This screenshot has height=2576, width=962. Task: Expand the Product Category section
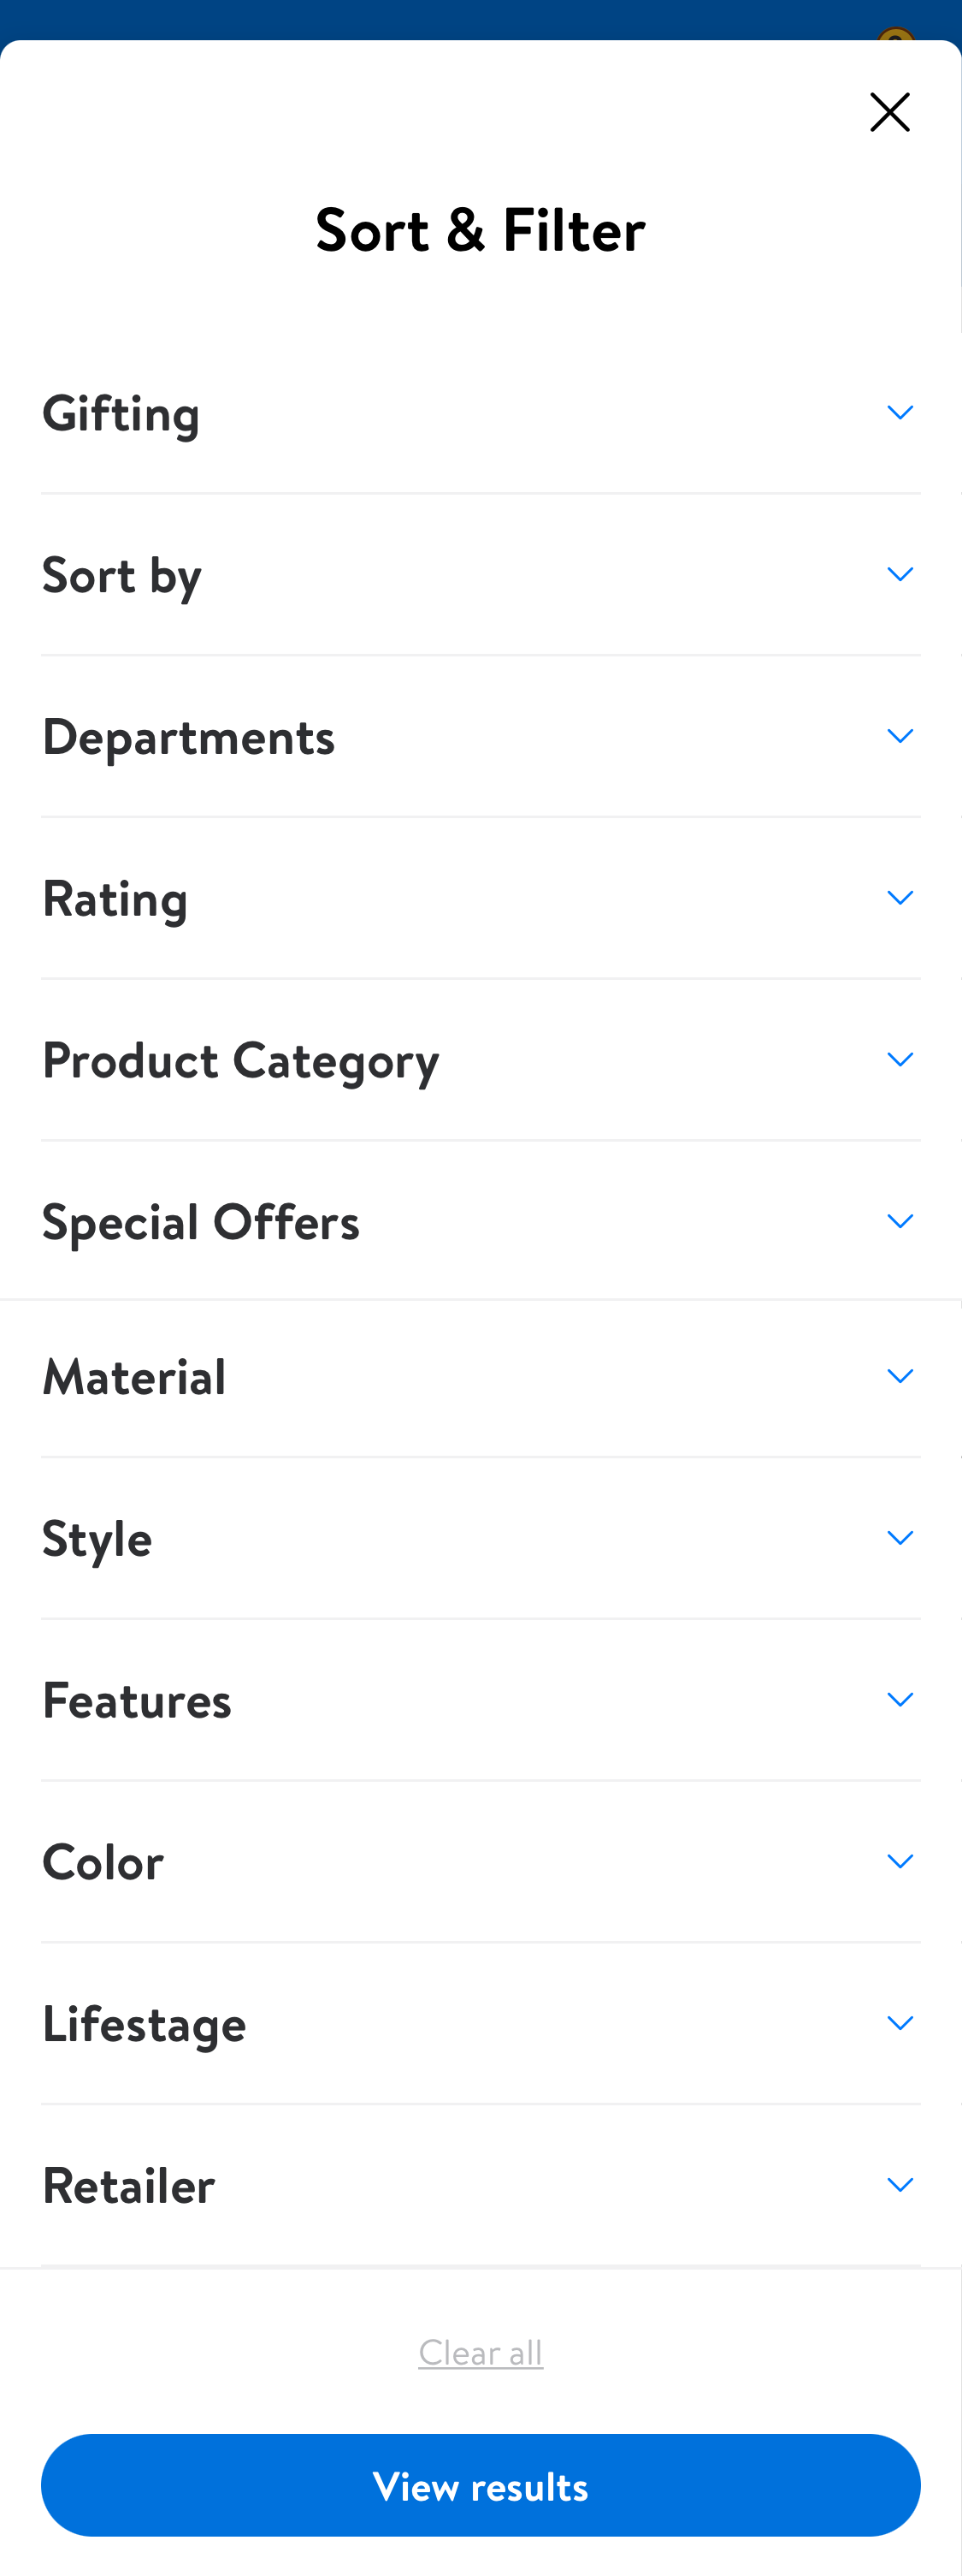tap(481, 1060)
